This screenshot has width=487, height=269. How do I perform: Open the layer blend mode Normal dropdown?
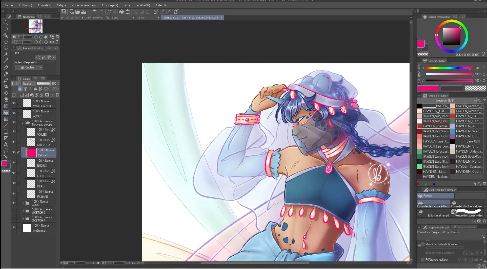pyautogui.click(x=29, y=84)
